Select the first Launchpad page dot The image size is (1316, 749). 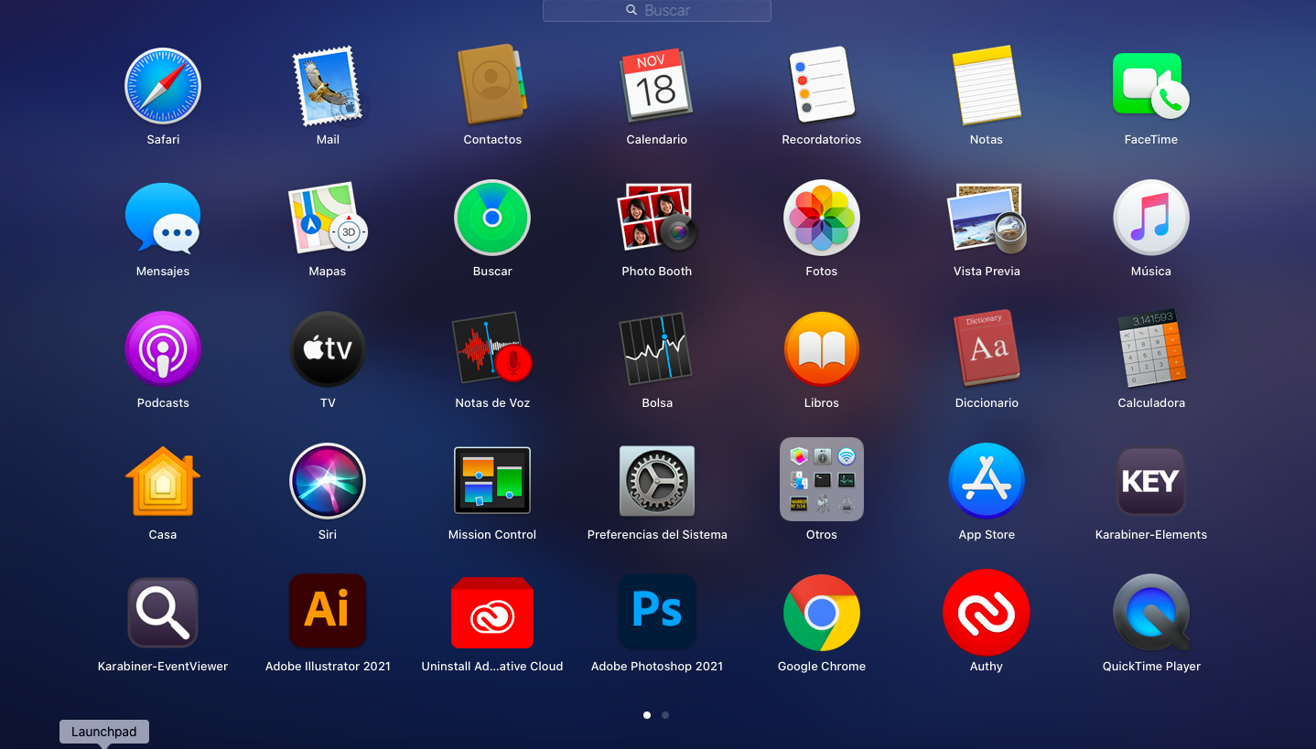pyautogui.click(x=647, y=715)
